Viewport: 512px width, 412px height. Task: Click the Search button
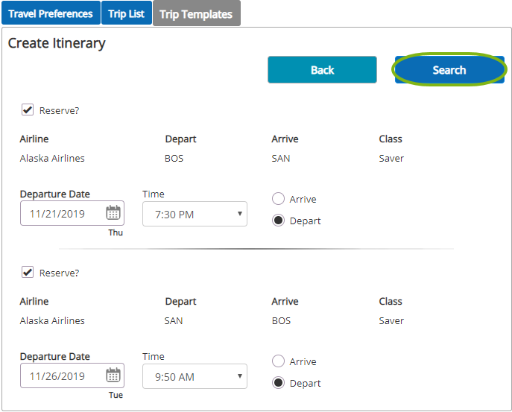pos(449,69)
